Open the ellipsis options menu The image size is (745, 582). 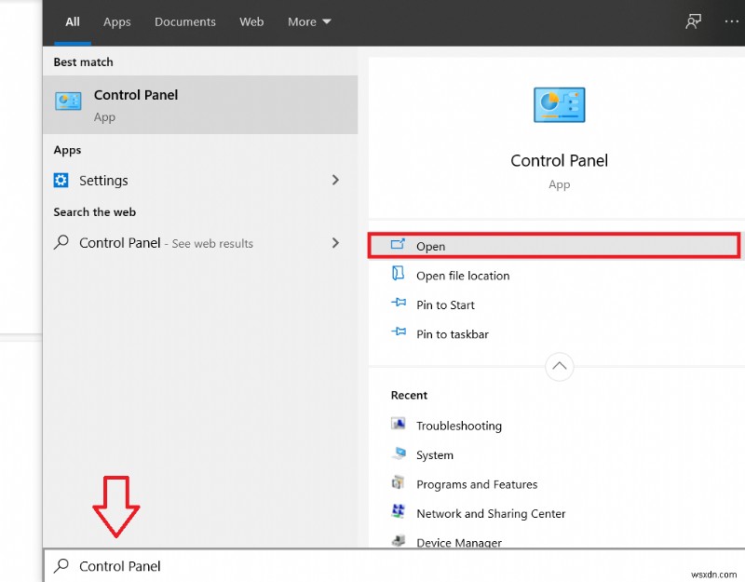pos(733,20)
